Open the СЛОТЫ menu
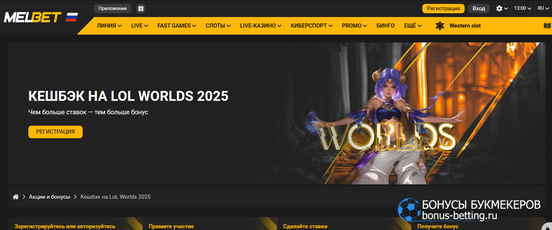 point(218,26)
